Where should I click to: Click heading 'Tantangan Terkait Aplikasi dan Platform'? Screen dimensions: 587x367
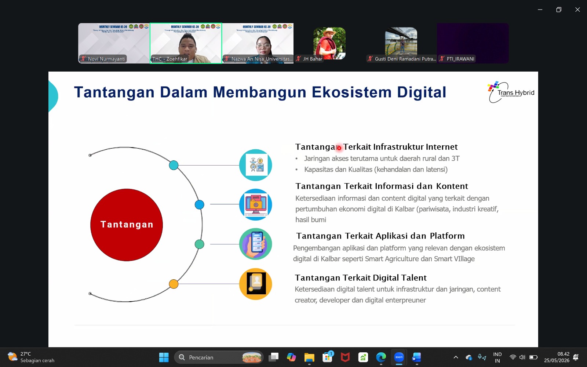(380, 236)
